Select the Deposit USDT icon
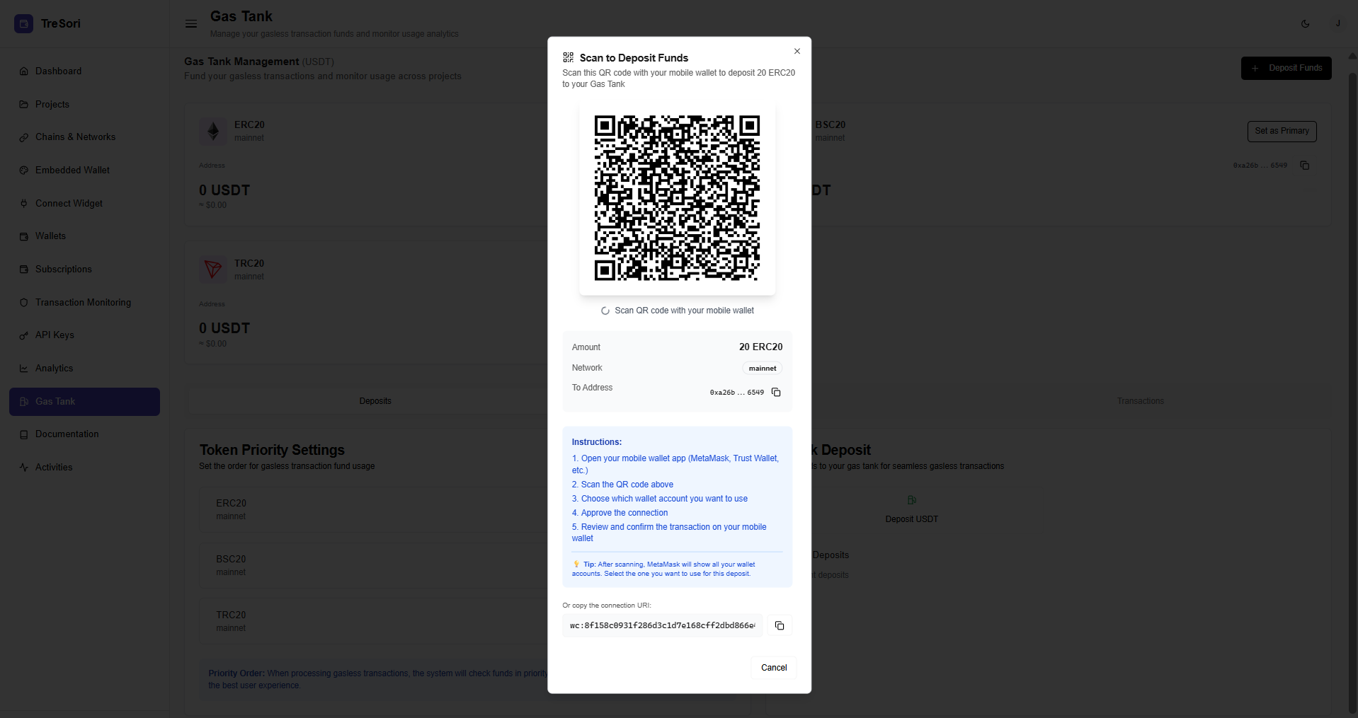Screen dimensions: 1358x718 pyautogui.click(x=911, y=501)
